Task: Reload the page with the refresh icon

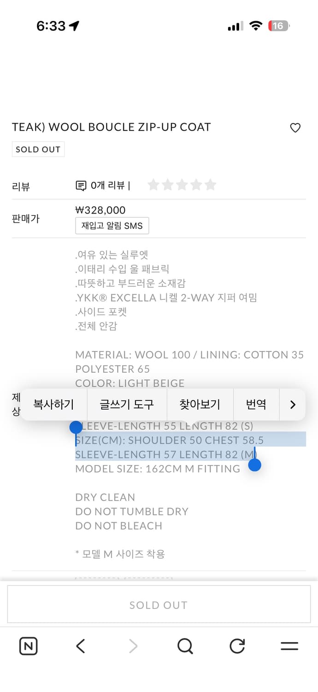Action: 237,646
